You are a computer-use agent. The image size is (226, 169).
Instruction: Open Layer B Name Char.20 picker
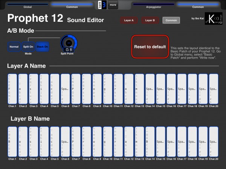214,142
